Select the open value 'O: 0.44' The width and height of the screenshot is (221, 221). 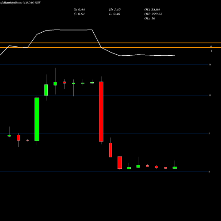click(79, 10)
